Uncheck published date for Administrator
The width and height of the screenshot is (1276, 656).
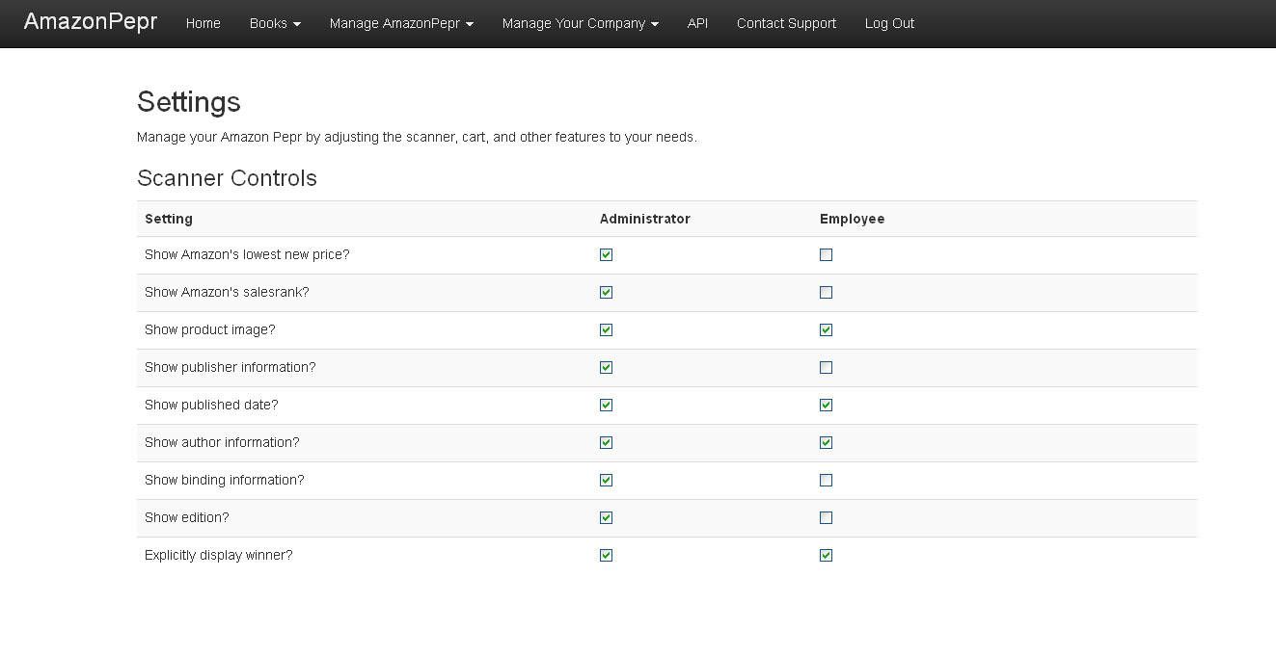point(606,406)
